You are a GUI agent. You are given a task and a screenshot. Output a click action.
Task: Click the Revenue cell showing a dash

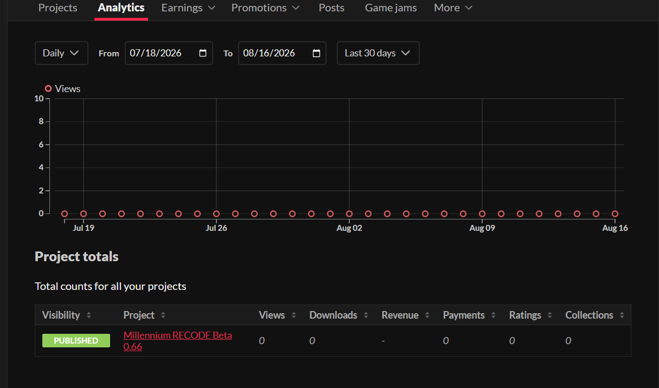(x=383, y=341)
